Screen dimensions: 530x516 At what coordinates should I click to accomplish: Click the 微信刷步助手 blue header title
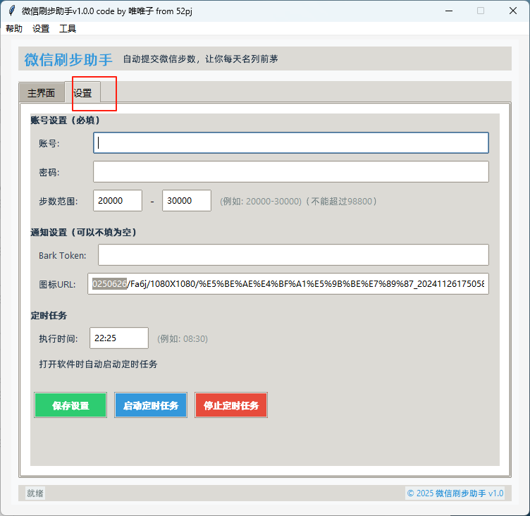pyautogui.click(x=68, y=59)
